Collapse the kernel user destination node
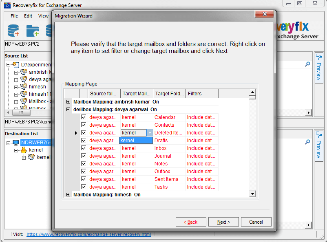Screen dimensions: 327x242 [x=16, y=150]
